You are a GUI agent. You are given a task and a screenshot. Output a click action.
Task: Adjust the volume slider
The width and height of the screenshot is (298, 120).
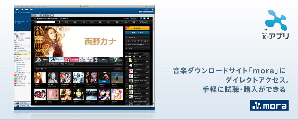[x=24, y=12]
